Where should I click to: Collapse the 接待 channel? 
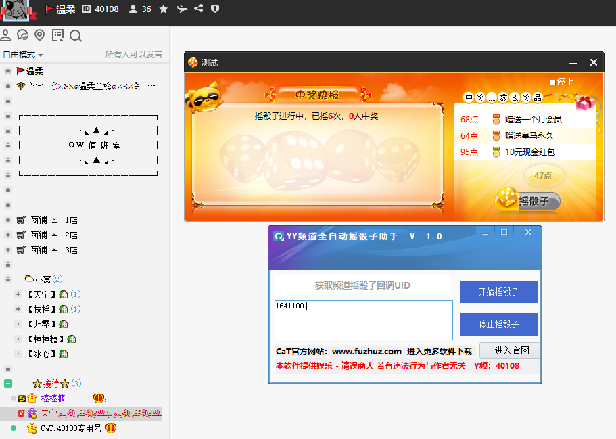click(x=8, y=383)
